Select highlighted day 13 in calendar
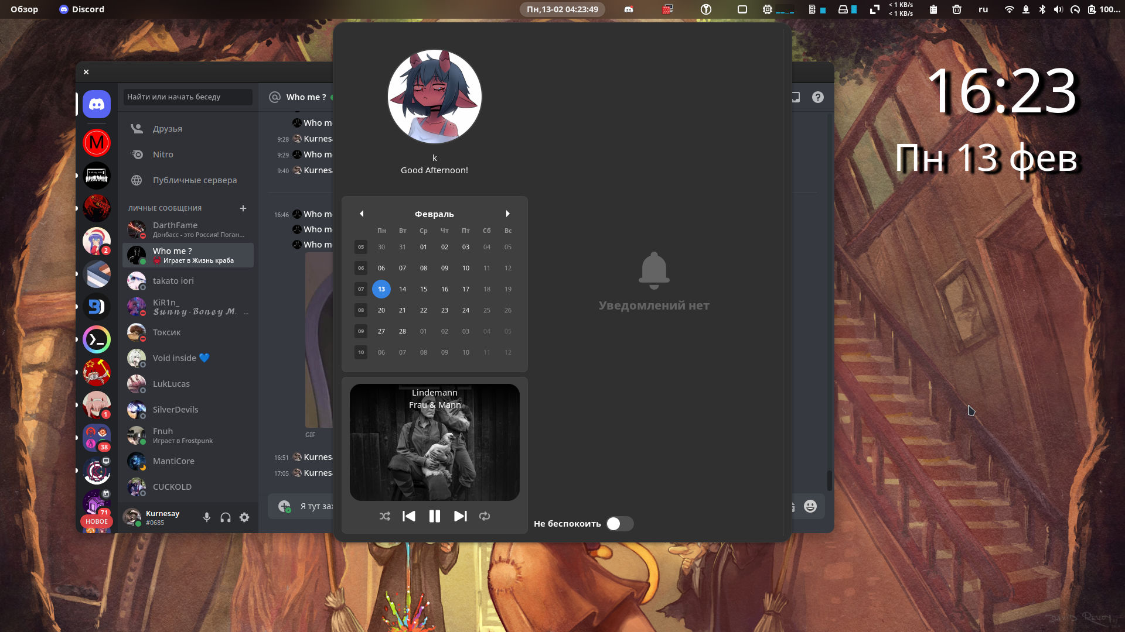 click(x=381, y=289)
